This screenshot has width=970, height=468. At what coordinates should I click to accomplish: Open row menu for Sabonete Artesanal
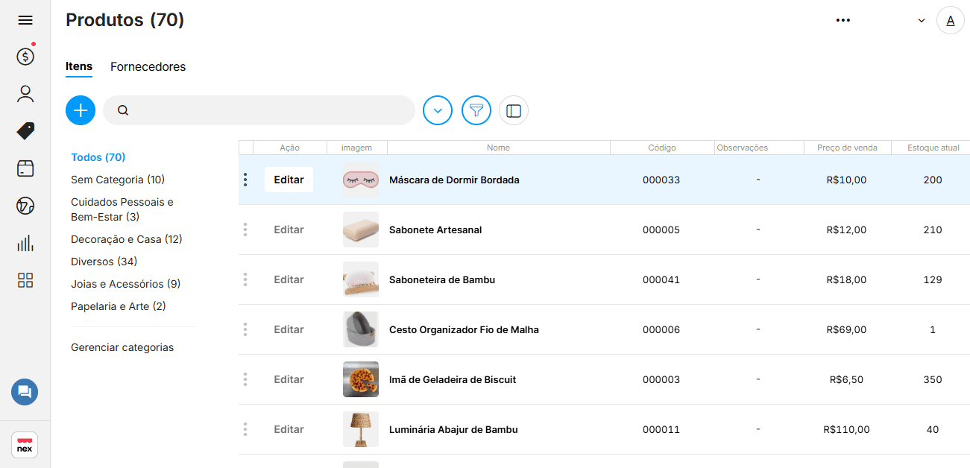[245, 230]
